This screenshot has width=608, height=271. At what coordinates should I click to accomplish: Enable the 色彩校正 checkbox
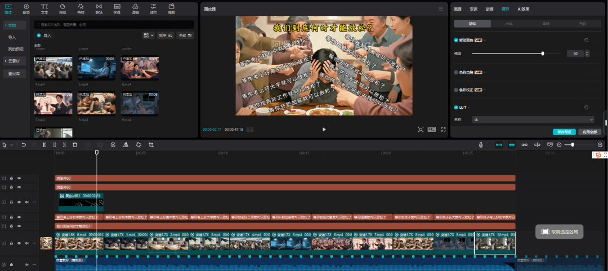pyautogui.click(x=456, y=90)
